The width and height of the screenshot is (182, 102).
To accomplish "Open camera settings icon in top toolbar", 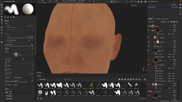I will click(142, 2).
